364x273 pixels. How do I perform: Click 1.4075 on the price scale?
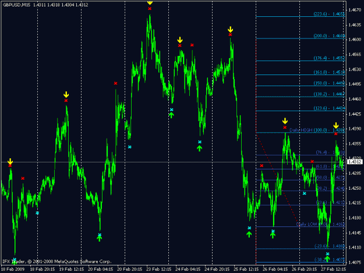pyautogui.click(x=355, y=263)
